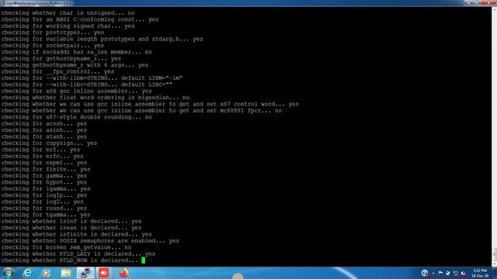Click the line about POSIX semaphores enabled

[90, 241]
